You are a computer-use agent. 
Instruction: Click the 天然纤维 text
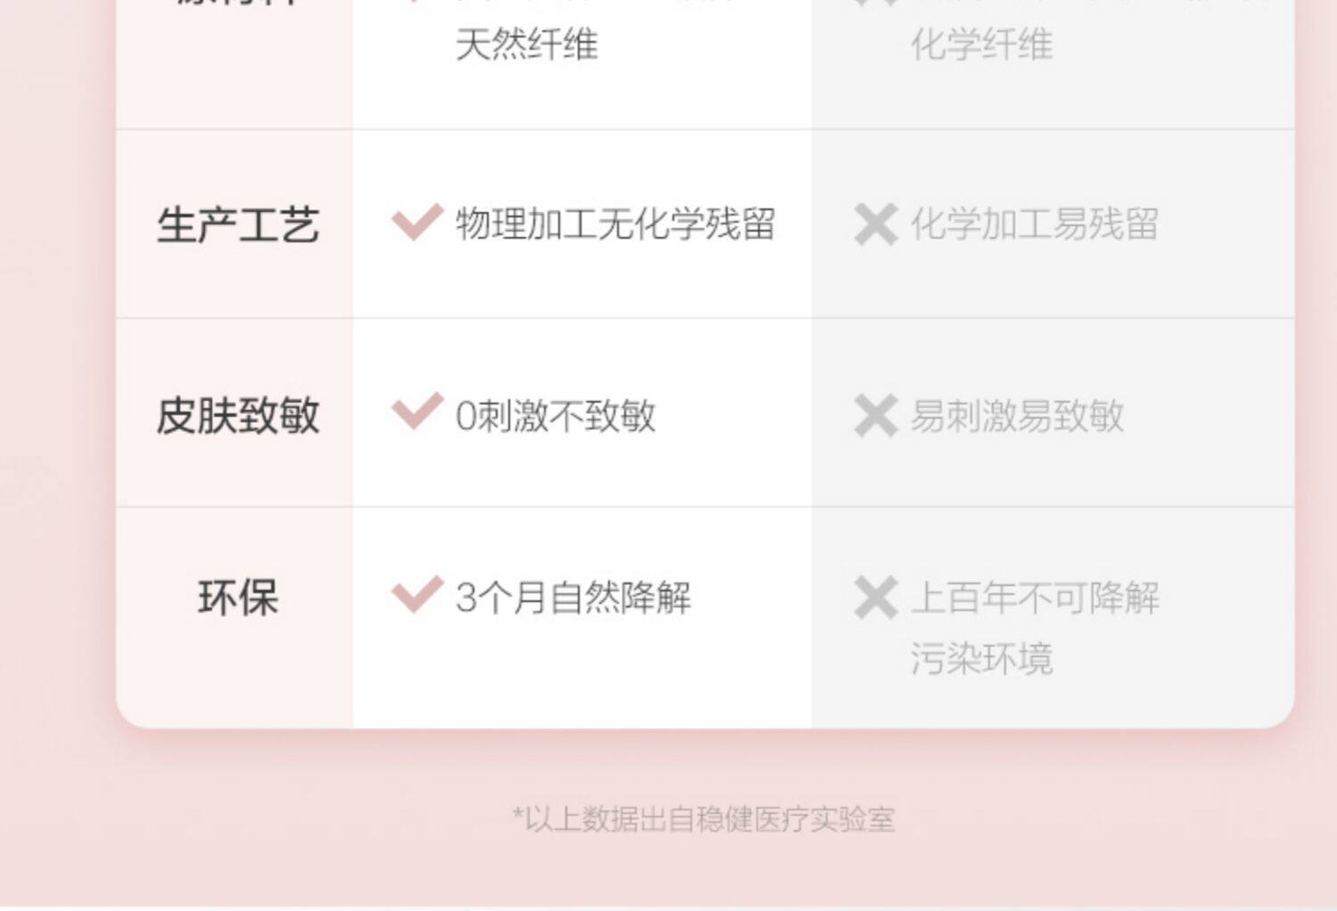click(526, 45)
